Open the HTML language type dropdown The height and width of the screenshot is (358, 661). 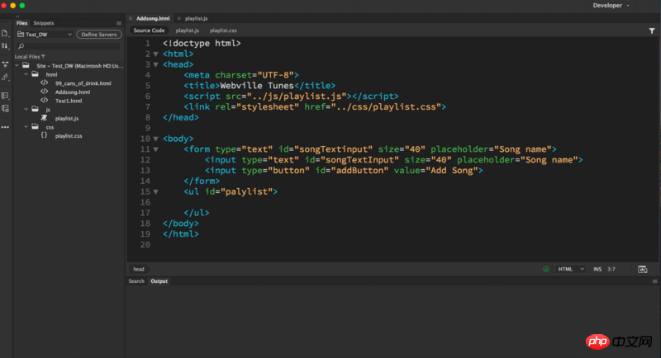(571, 269)
